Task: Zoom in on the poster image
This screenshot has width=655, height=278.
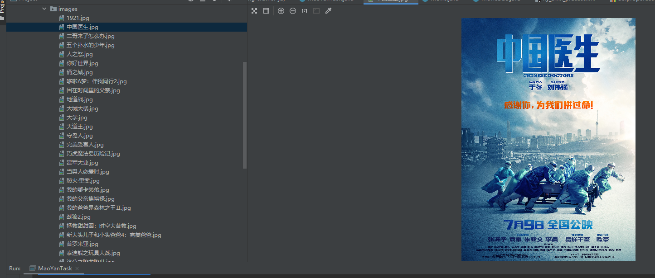Action: [x=281, y=11]
